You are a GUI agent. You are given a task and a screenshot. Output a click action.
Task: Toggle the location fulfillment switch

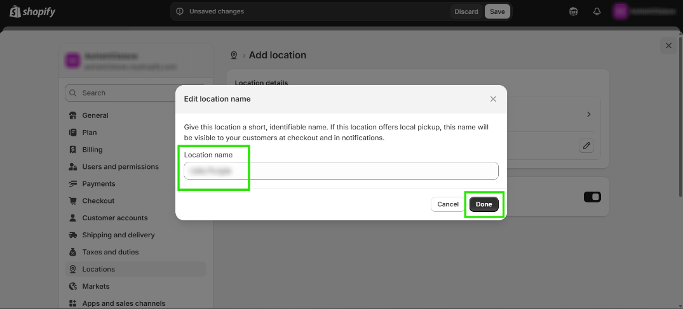coord(592,197)
